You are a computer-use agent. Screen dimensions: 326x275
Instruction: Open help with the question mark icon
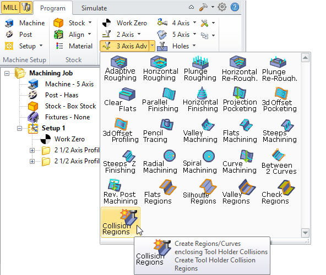[235, 7]
